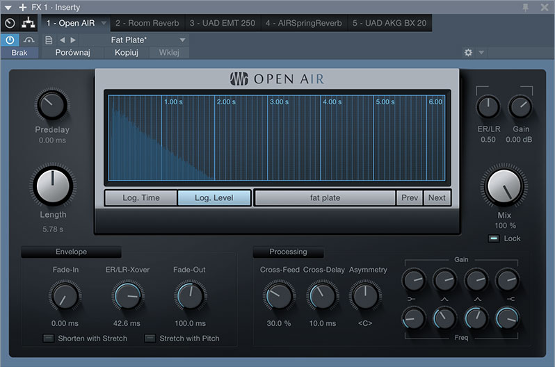
Task: Click the Predelay knob
Action: tap(52, 105)
